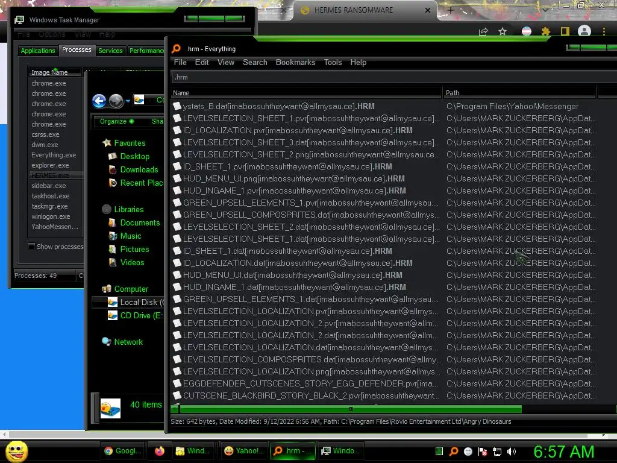The image size is (617, 463).
Task: Switch to the Applications tab in Task Manager
Action: point(38,51)
